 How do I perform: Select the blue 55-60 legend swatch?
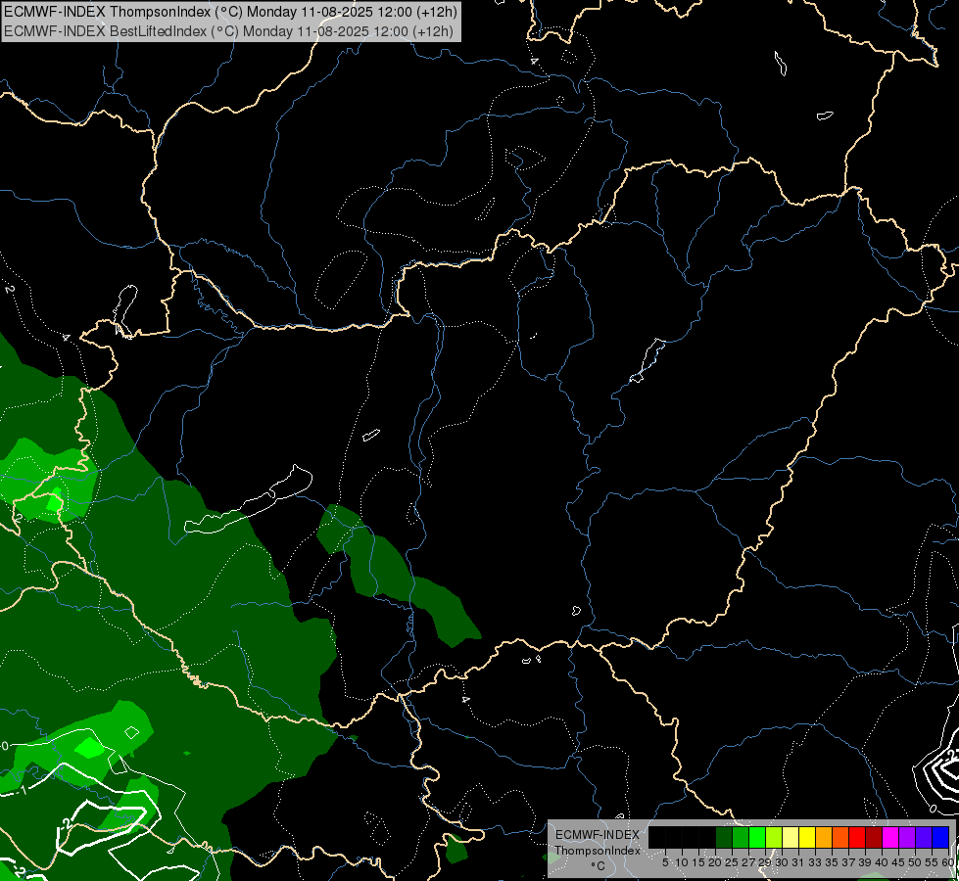coord(940,837)
